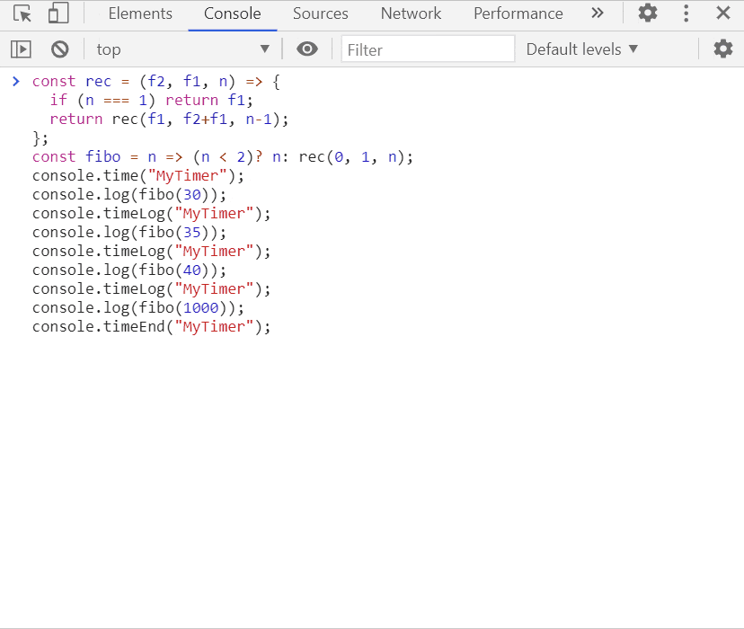Open console settings gear in the toolbar
The image size is (744, 629).
click(723, 49)
